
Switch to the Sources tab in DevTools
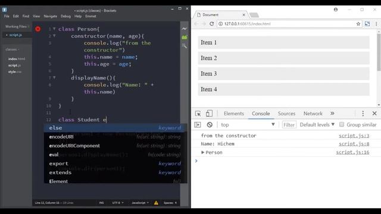coord(286,114)
